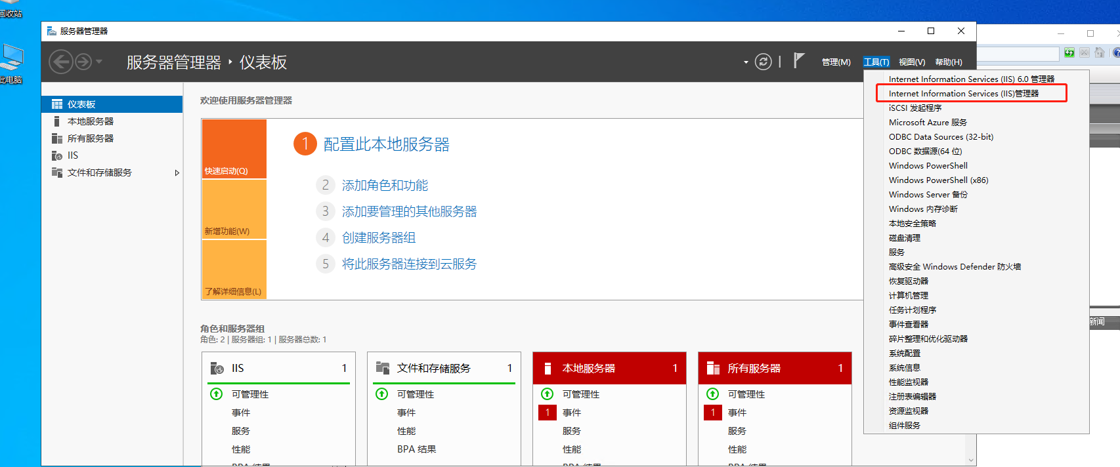Screen dimensions: 1120x467
Task: Click the 所有服务器 sidebar icon
Action: click(57, 138)
